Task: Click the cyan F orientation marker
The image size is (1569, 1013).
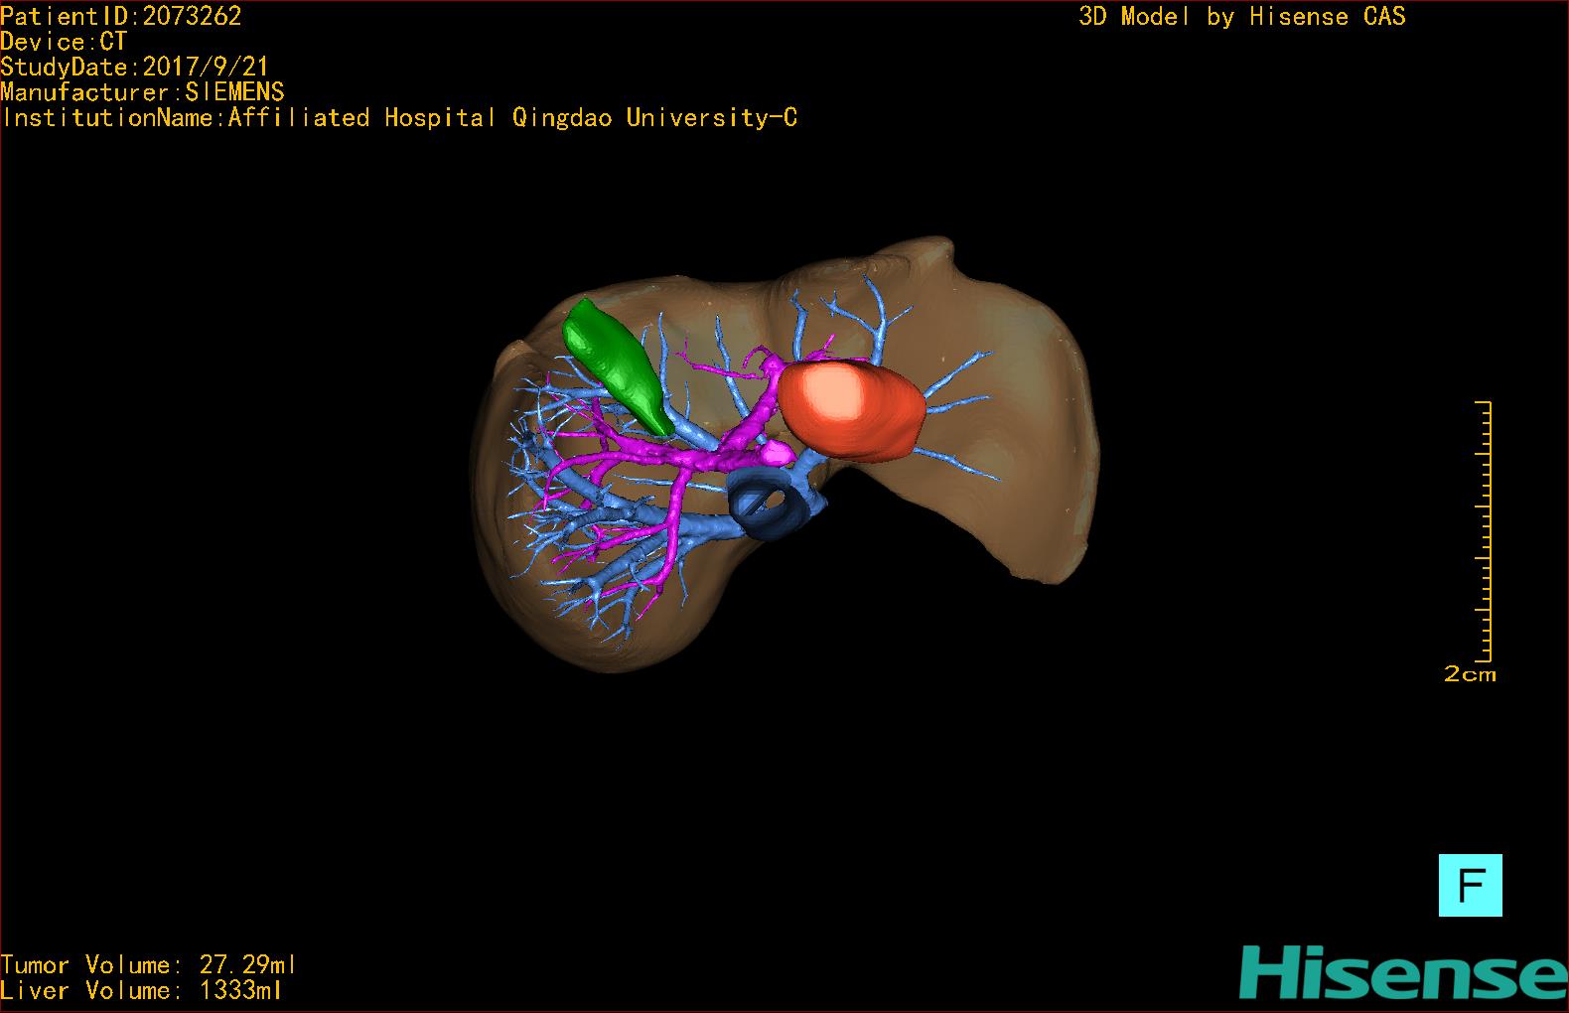Action: click(x=1470, y=885)
